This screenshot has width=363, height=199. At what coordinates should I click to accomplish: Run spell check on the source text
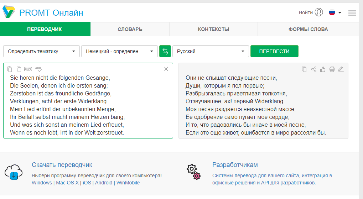point(38,69)
